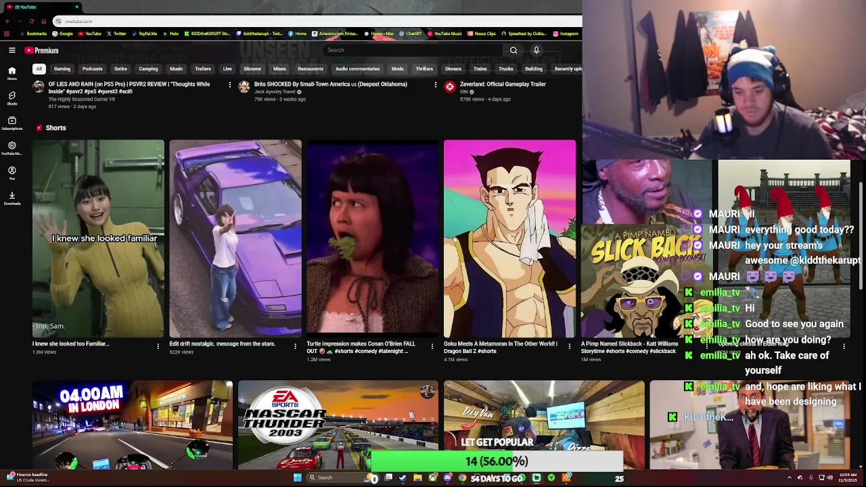Select the Audio commentaries filter chip
The image size is (866, 487).
coord(357,68)
